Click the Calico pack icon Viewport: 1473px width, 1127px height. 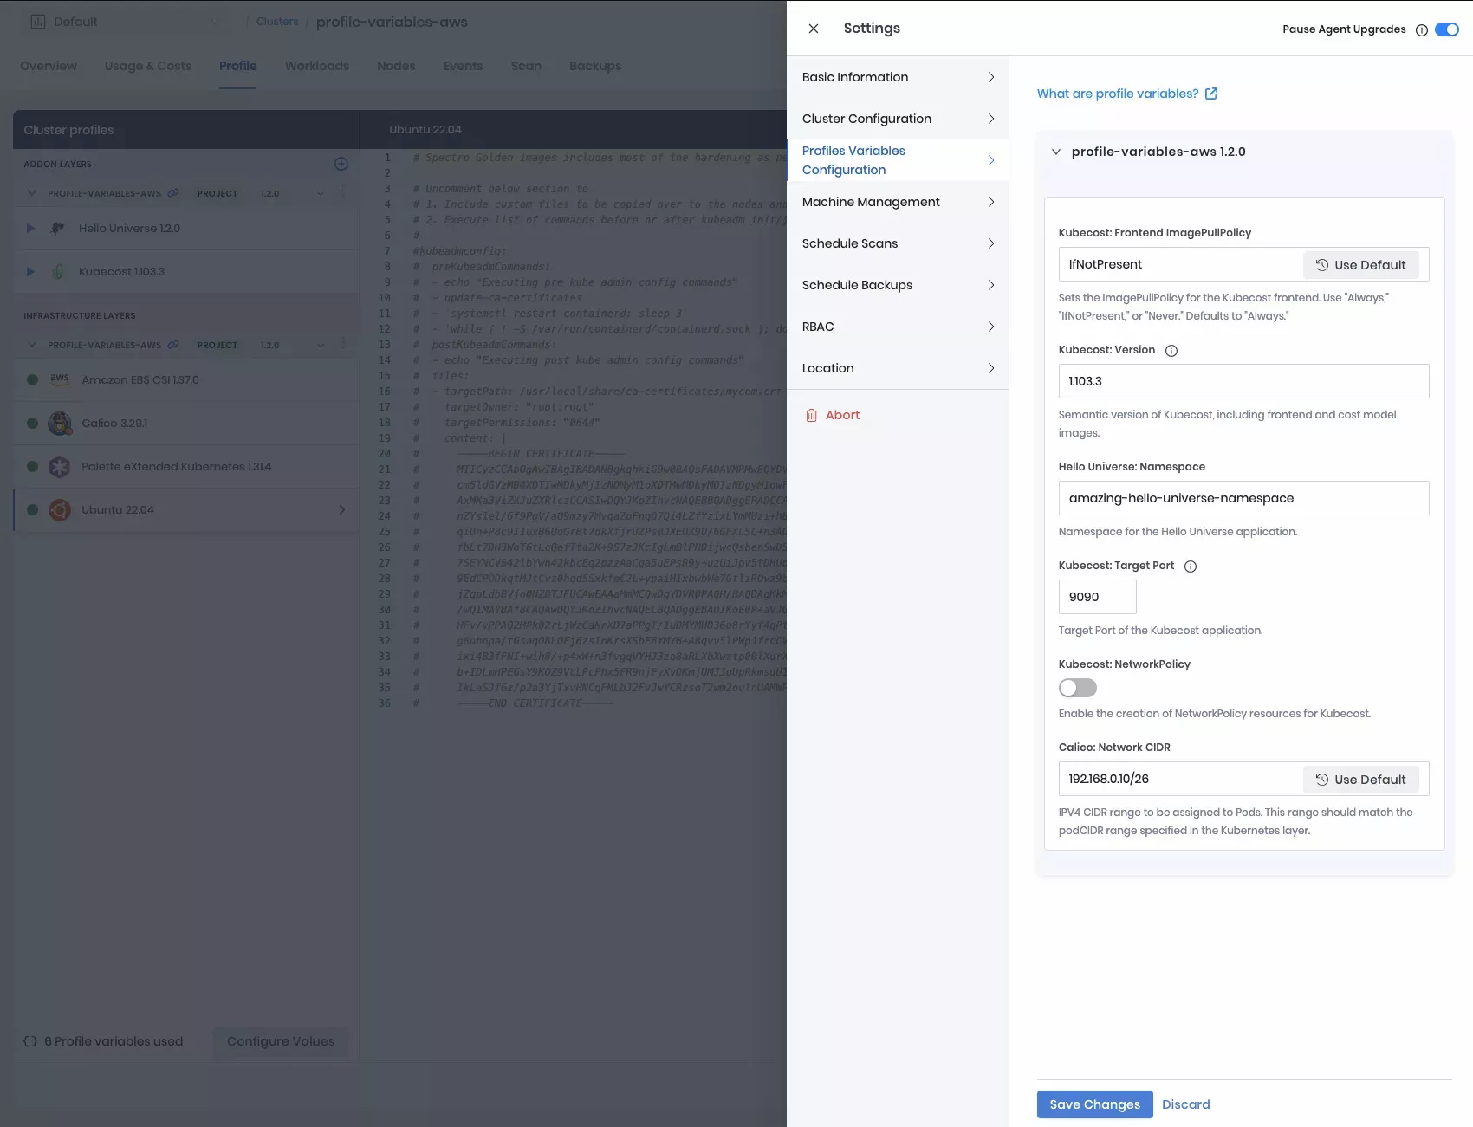coord(60,424)
